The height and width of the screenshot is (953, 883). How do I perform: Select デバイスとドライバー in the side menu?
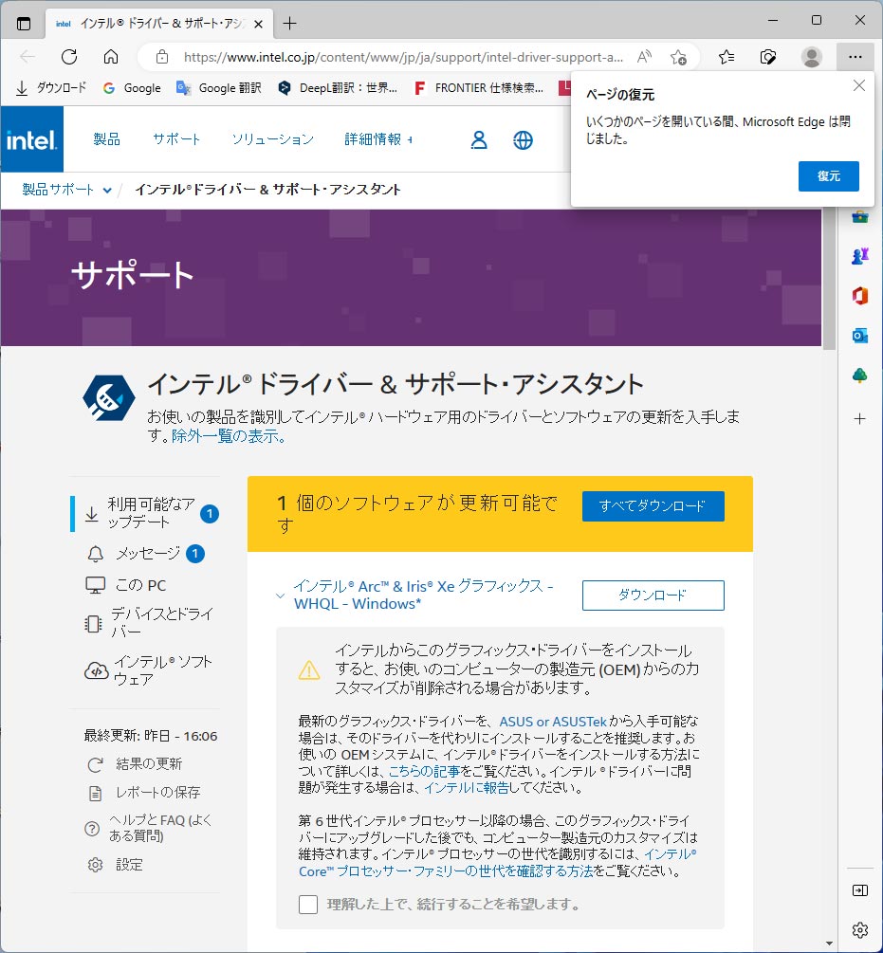[x=149, y=623]
